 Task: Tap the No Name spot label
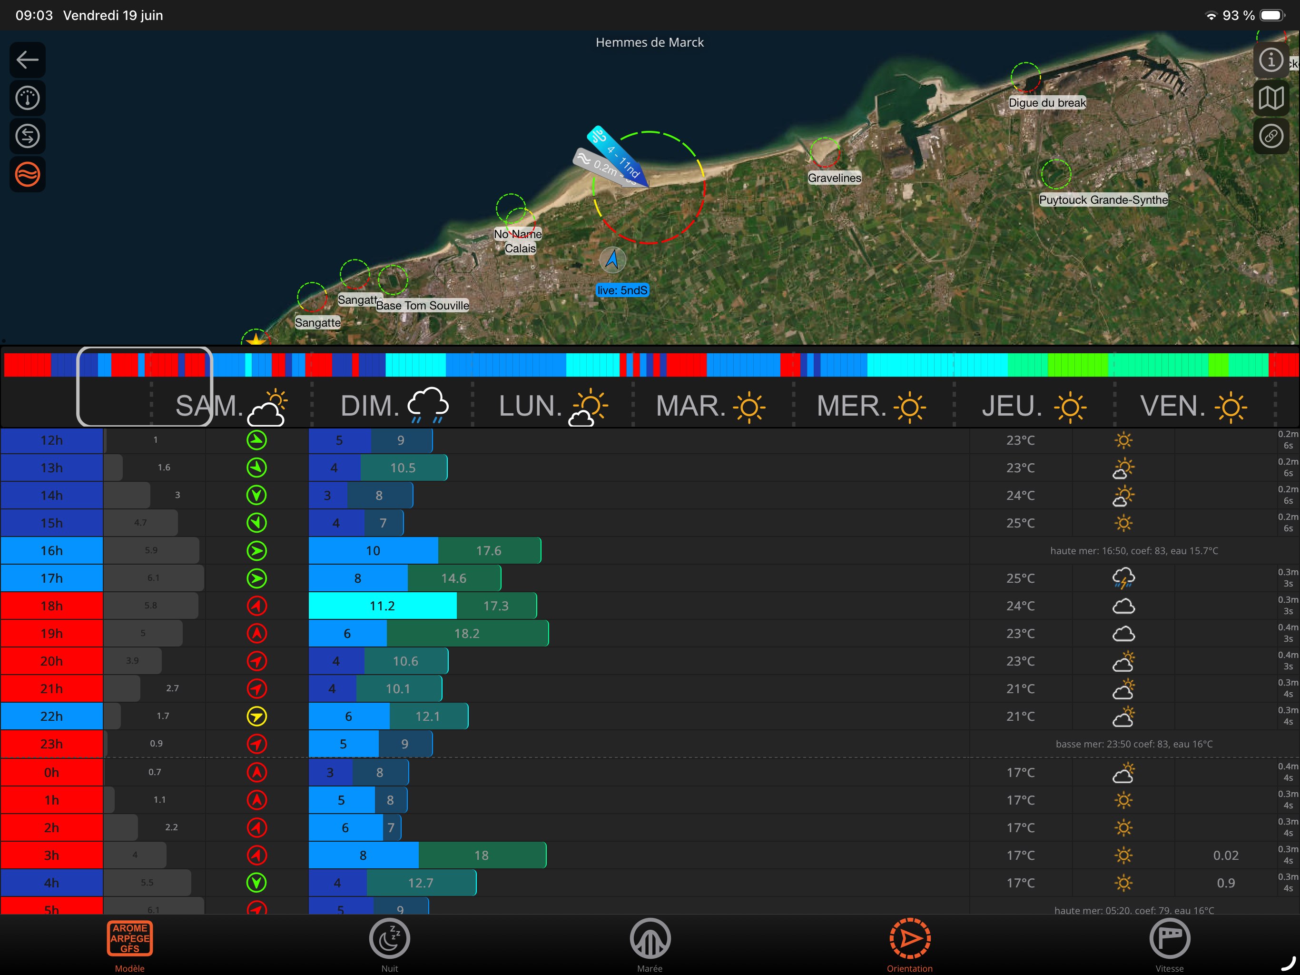518,233
